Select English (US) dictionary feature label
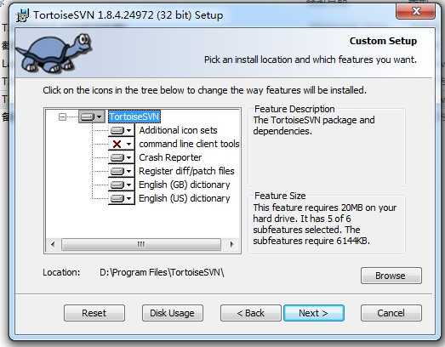This screenshot has width=445, height=347. (x=184, y=198)
